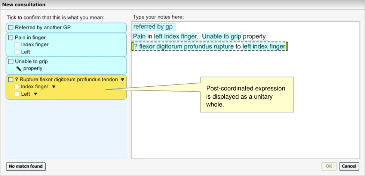Viewport: 365px width, 176px height.
Task: Click the OK button
Action: point(329,166)
